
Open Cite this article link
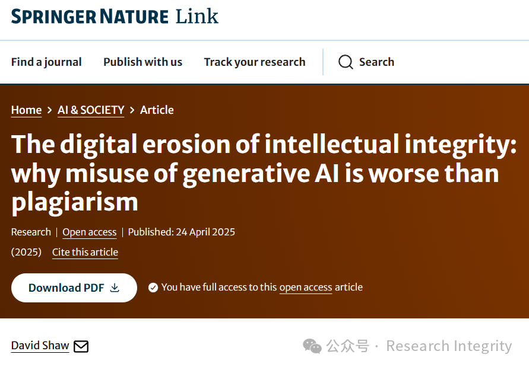point(85,253)
